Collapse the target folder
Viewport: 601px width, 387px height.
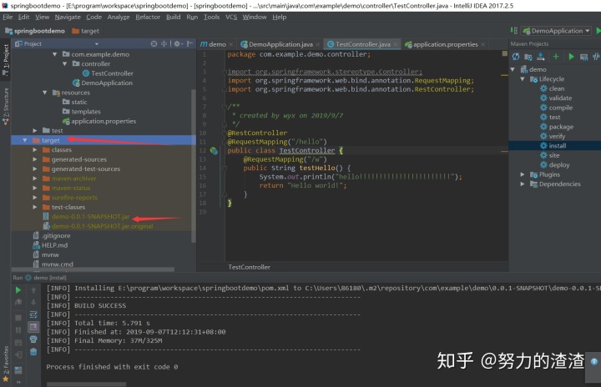coord(25,140)
